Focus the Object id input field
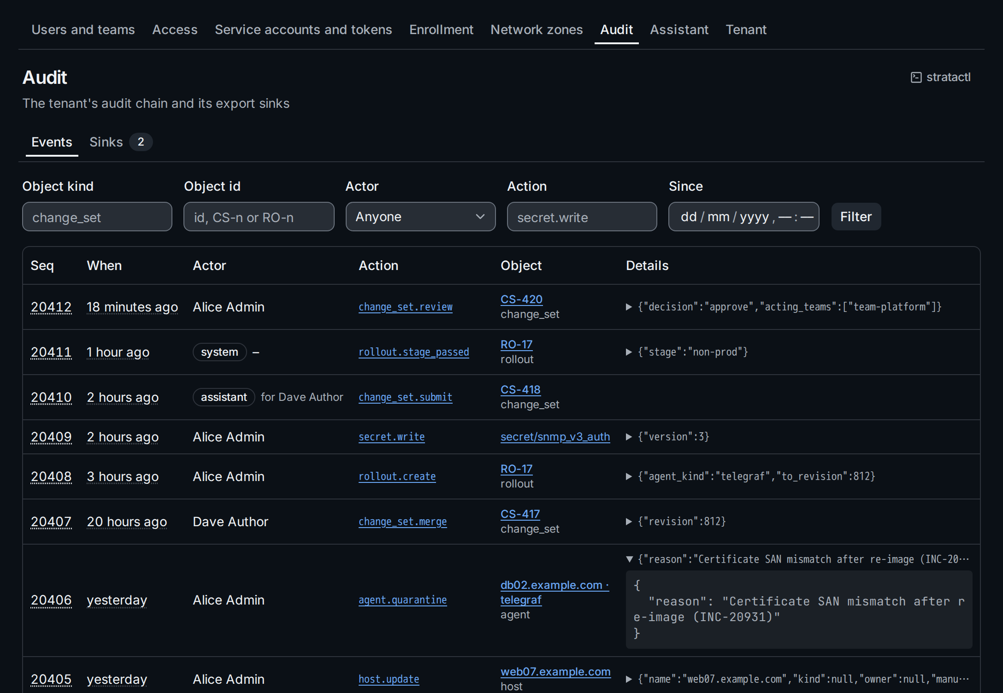The width and height of the screenshot is (1003, 693). (259, 217)
